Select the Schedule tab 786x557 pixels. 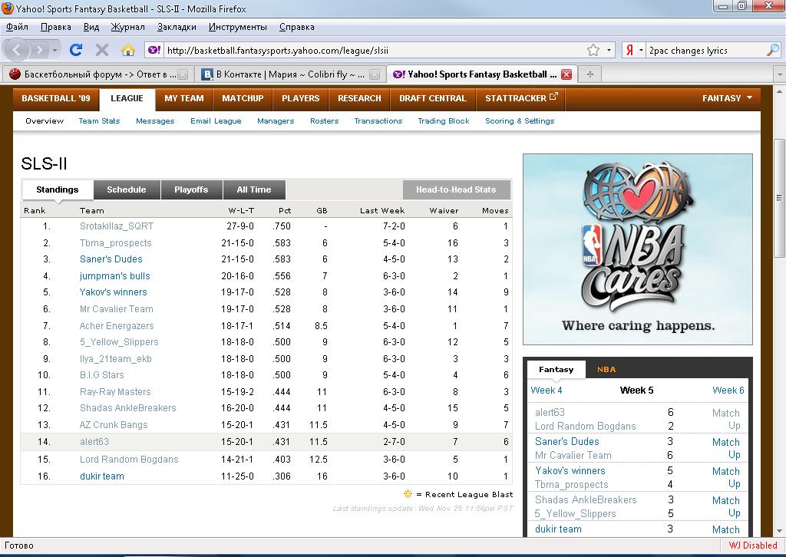point(127,190)
